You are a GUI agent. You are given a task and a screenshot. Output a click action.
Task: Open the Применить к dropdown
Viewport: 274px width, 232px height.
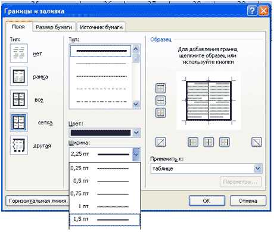[258, 168]
